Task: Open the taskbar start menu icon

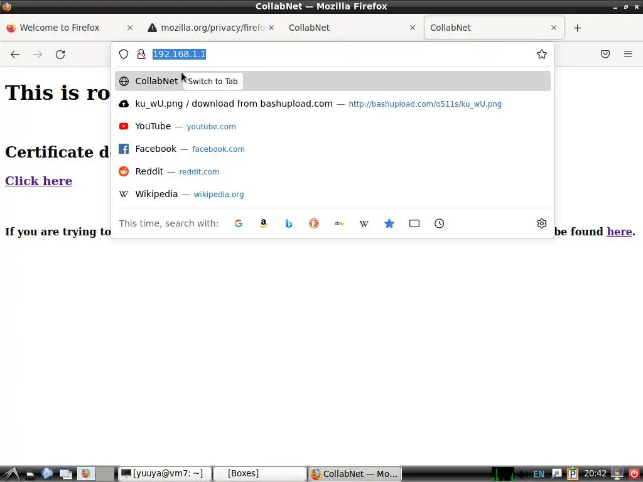Action: pos(11,474)
